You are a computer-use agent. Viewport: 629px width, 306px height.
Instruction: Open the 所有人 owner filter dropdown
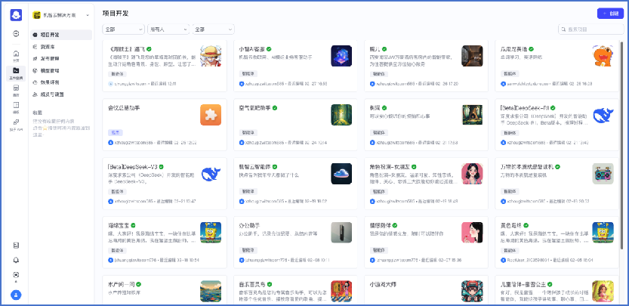pos(168,29)
